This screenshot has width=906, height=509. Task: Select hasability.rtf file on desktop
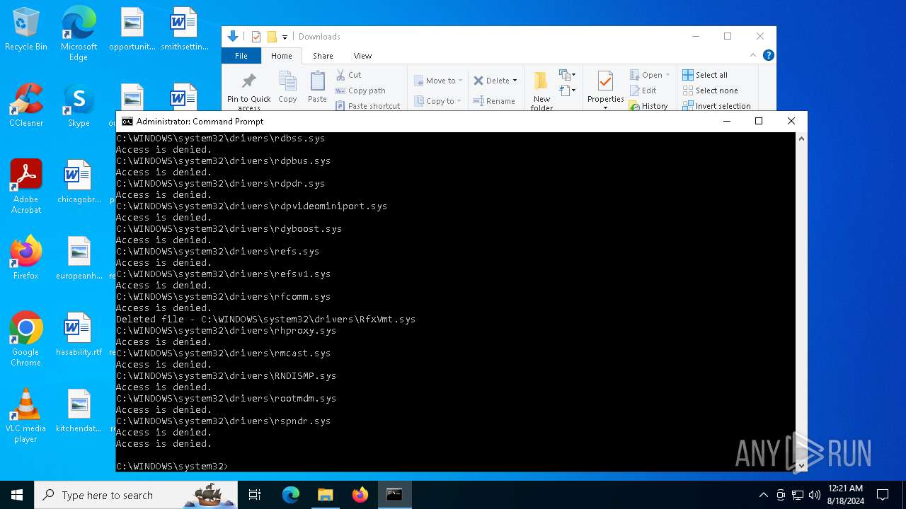point(79,334)
